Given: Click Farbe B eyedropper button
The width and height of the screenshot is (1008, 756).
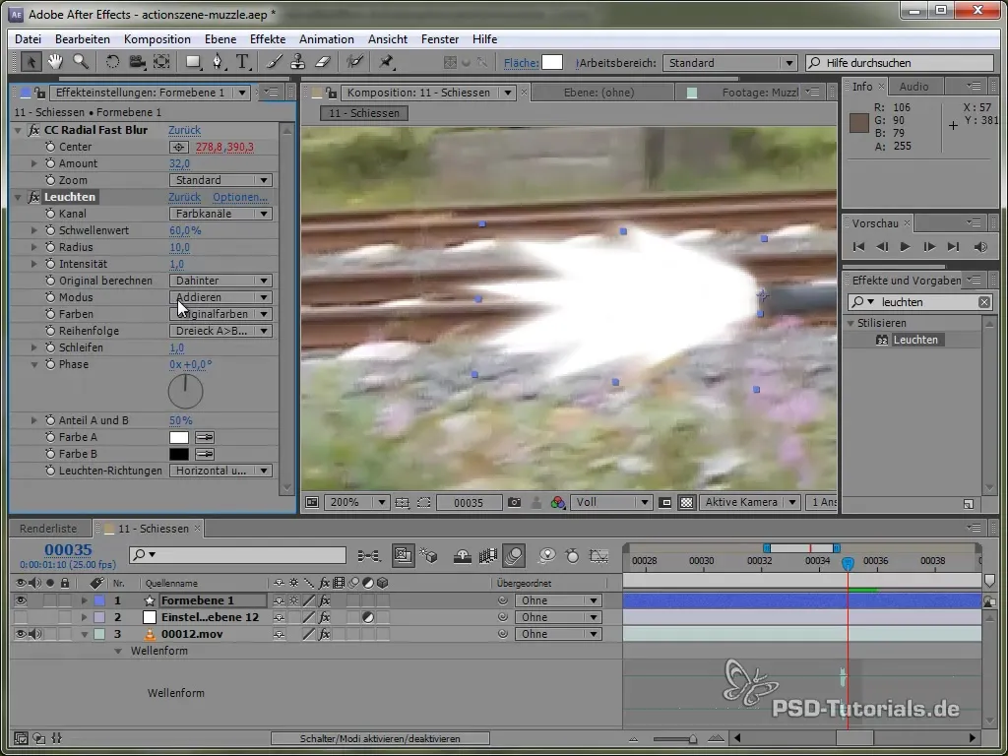Looking at the screenshot, I should (205, 454).
